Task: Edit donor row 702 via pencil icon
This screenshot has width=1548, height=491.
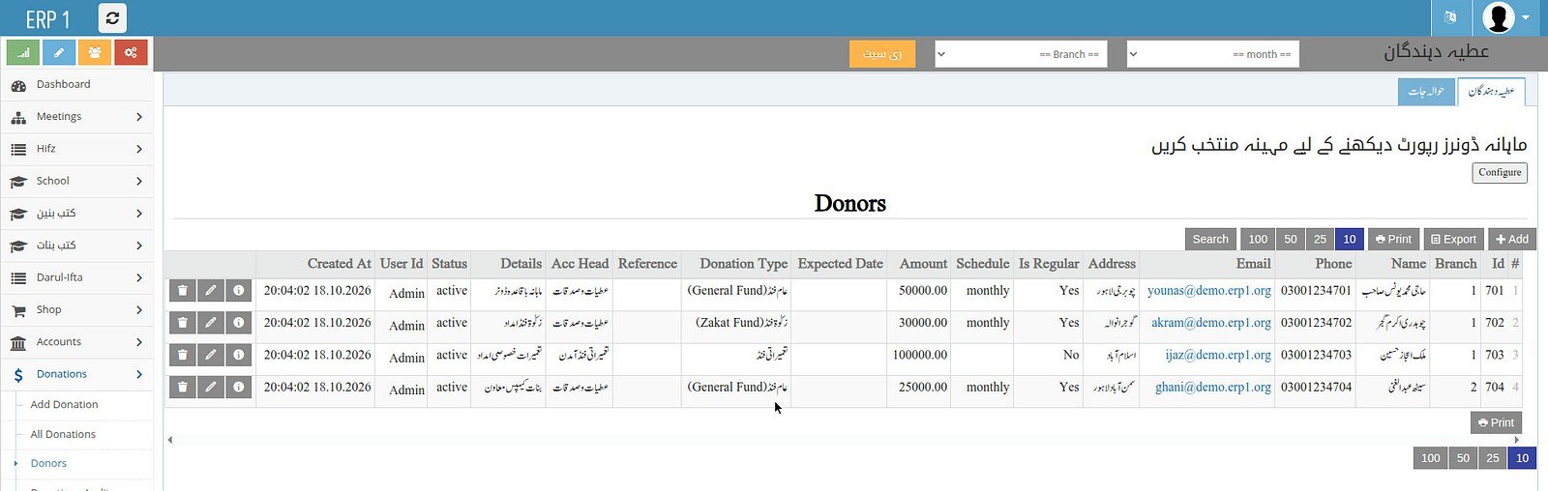Action: click(x=211, y=323)
